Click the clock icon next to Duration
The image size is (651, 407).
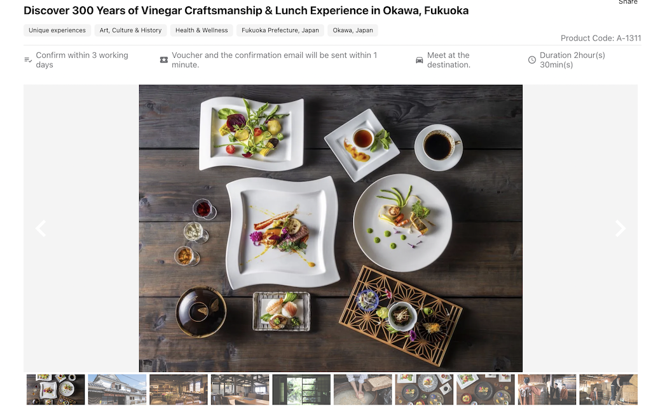coord(532,60)
